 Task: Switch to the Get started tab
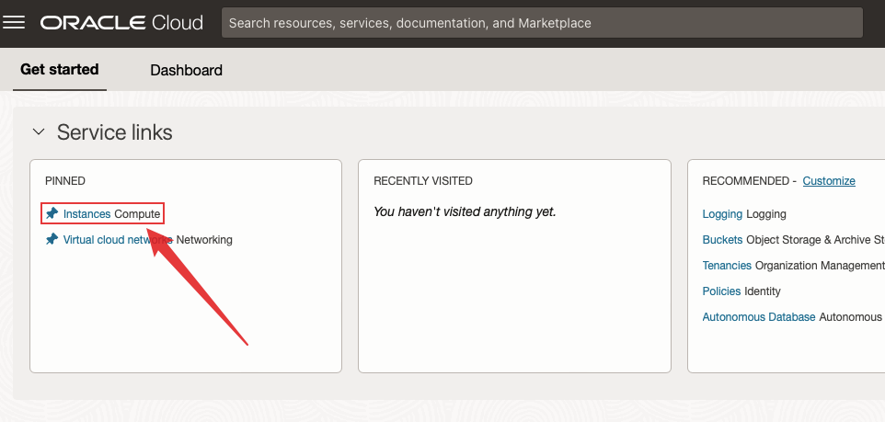60,70
